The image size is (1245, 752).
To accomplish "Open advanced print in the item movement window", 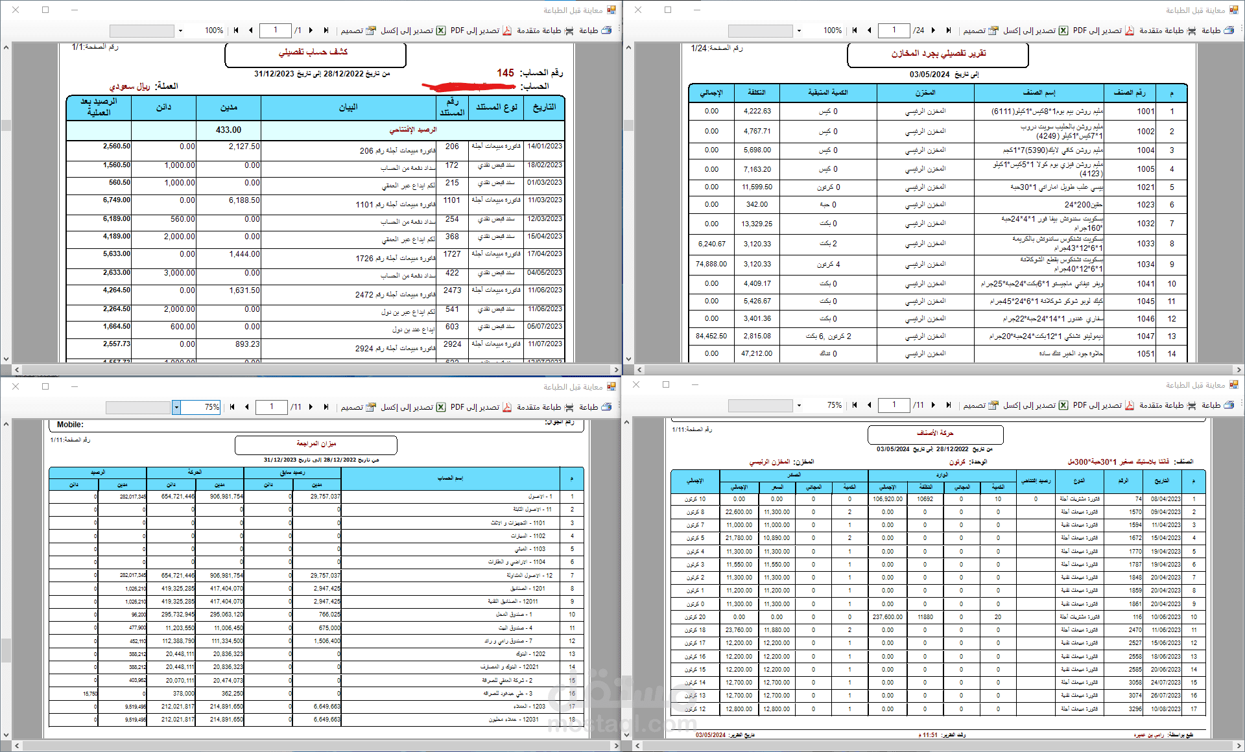I will click(x=1168, y=405).
